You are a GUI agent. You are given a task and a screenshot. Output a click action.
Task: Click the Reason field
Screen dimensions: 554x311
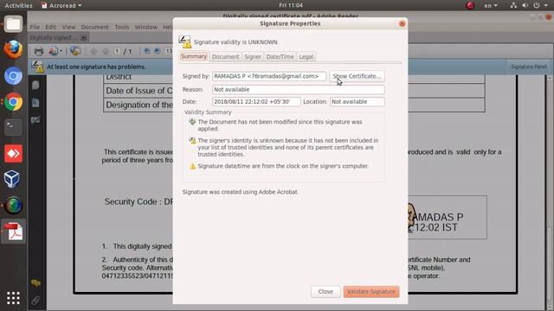(298, 90)
